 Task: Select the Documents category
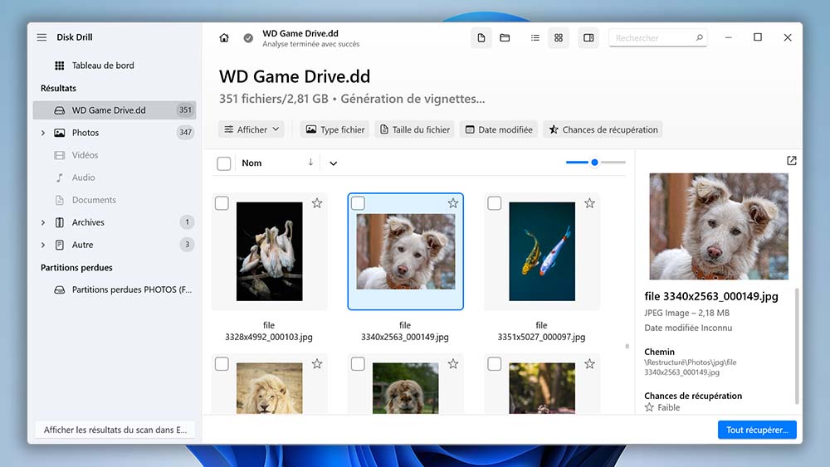[x=115, y=200]
